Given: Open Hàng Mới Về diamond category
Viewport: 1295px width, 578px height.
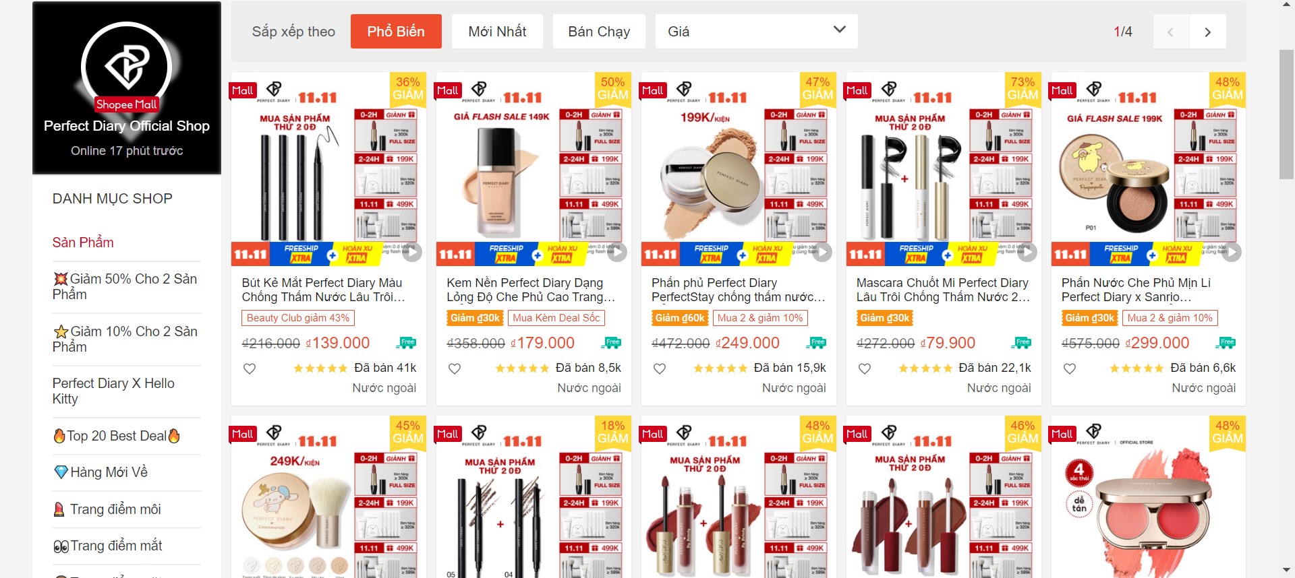Looking at the screenshot, I should pos(100,472).
